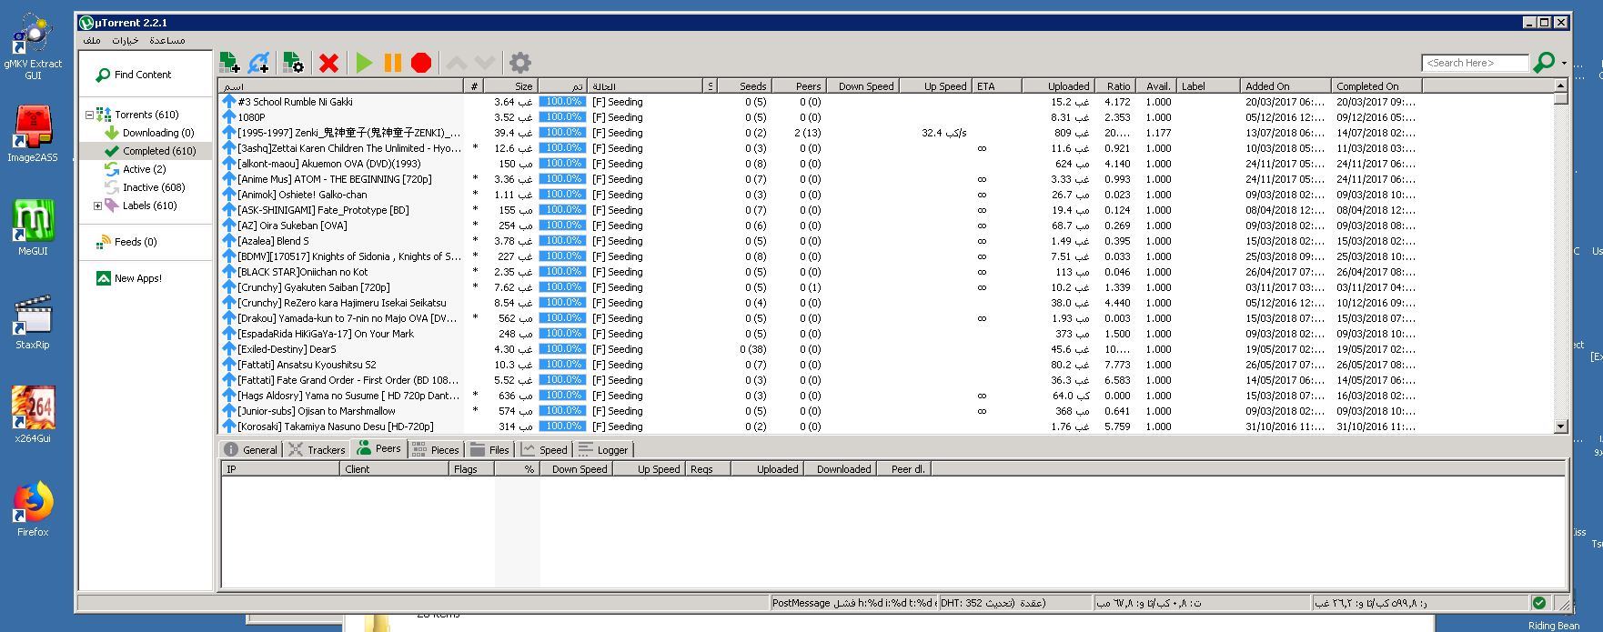Click the red X Remove Torrent icon
1603x632 pixels.
coord(329,63)
